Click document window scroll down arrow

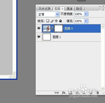[14, 73]
